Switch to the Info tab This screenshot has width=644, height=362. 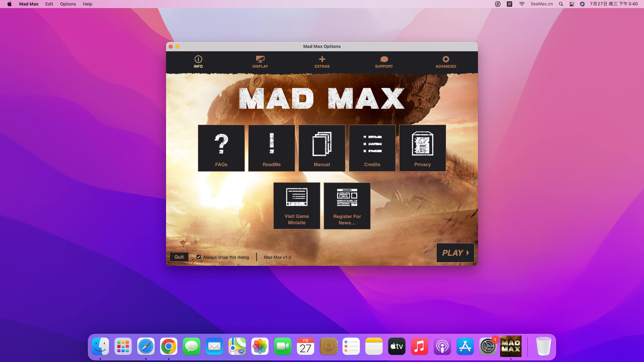click(198, 62)
